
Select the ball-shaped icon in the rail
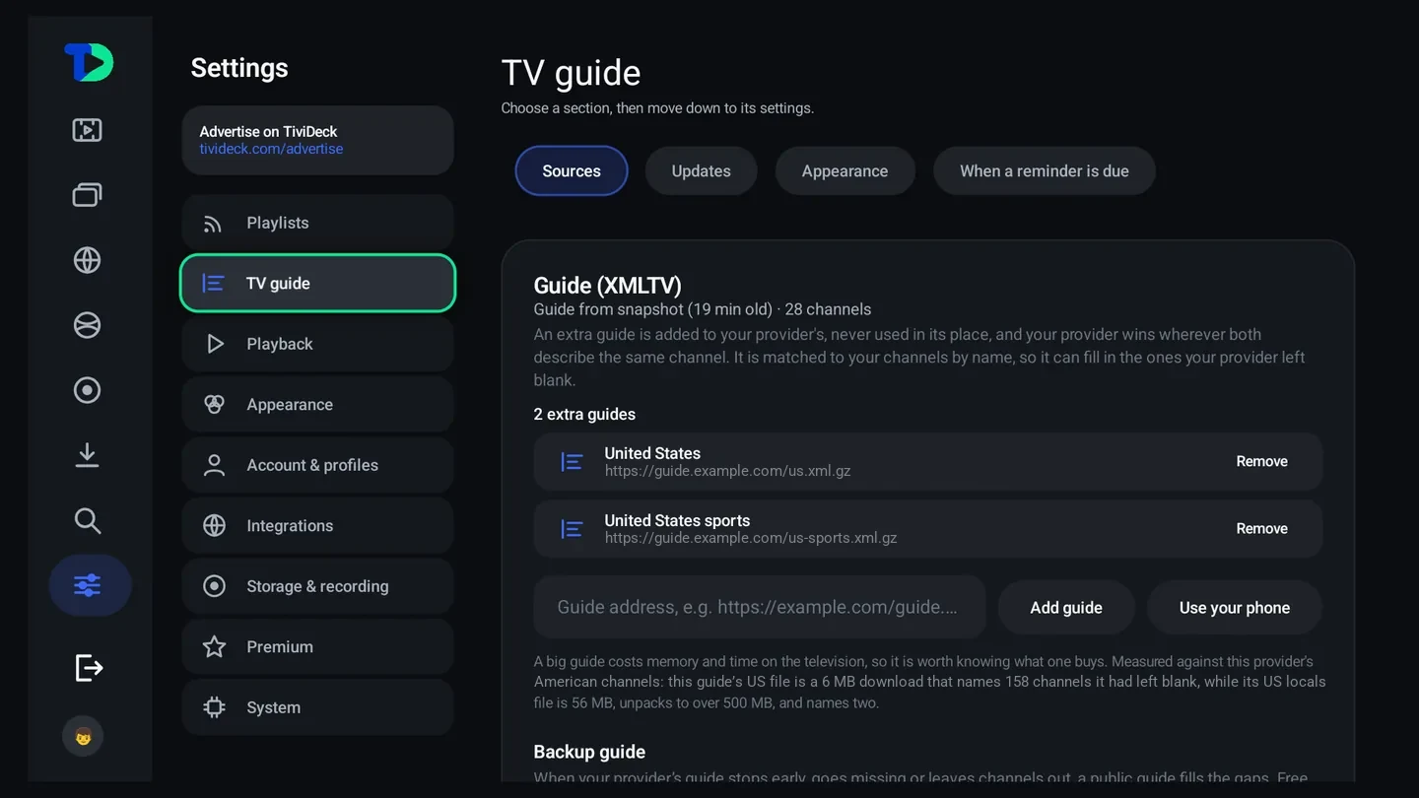(x=88, y=325)
